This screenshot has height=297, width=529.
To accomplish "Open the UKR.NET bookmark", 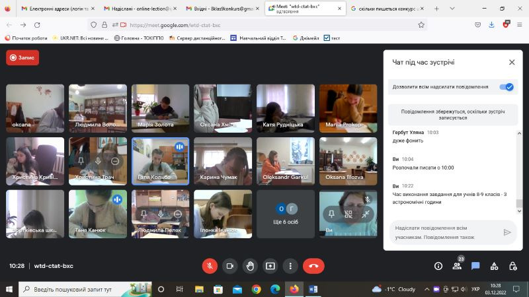I will pyautogui.click(x=80, y=38).
